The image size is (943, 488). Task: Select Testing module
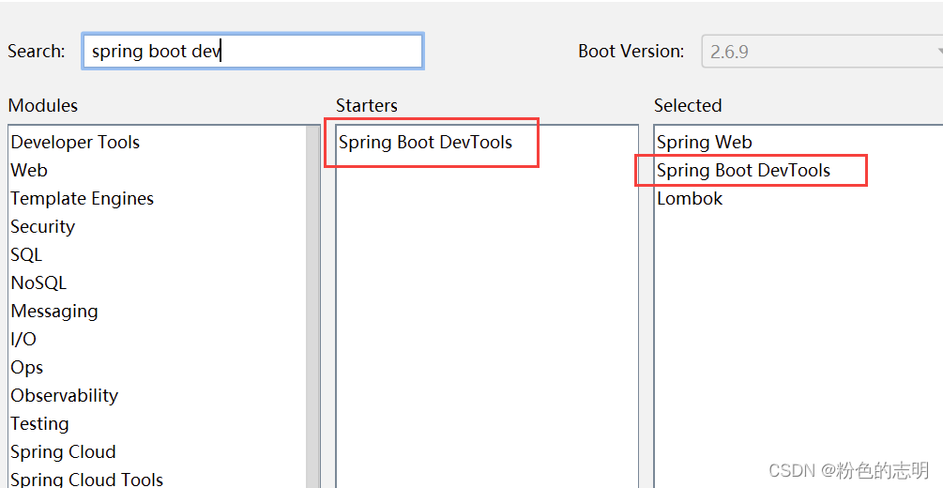pyautogui.click(x=39, y=423)
